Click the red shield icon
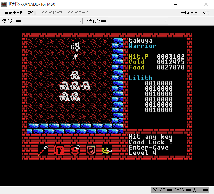 point(91,150)
